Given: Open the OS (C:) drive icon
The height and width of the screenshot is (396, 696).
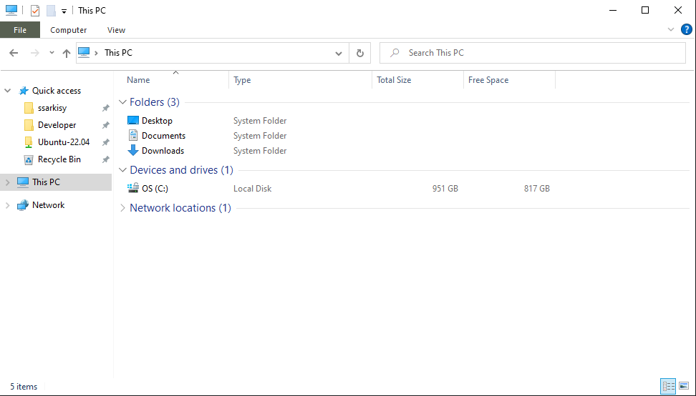Looking at the screenshot, I should pyautogui.click(x=133, y=189).
